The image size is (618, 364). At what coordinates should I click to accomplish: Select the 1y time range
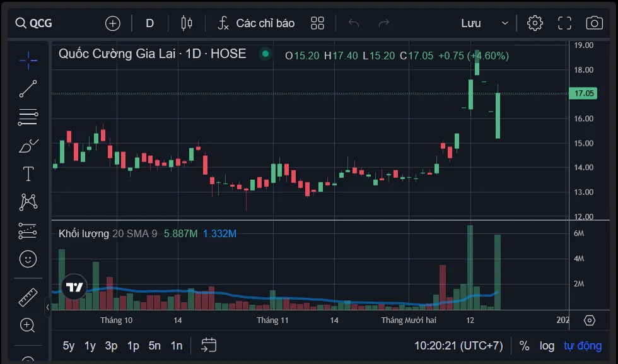pos(90,346)
